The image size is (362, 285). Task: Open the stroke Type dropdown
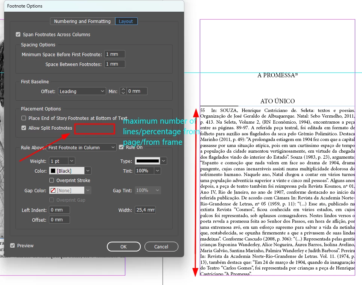163,161
